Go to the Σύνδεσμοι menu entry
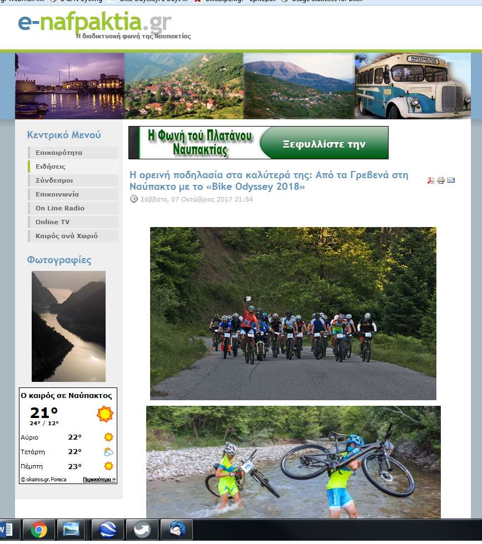Image resolution: width=482 pixels, height=544 pixels. pyautogui.click(x=73, y=180)
